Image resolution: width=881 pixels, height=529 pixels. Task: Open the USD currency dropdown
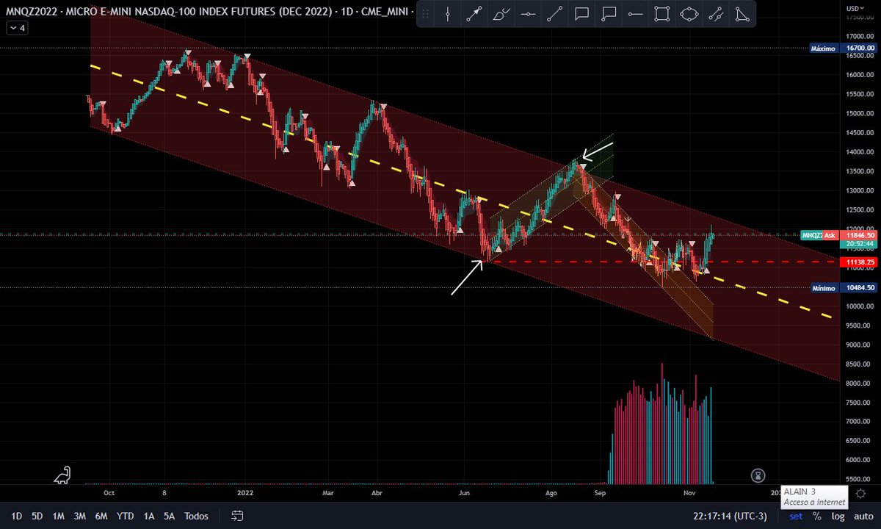tap(854, 8)
